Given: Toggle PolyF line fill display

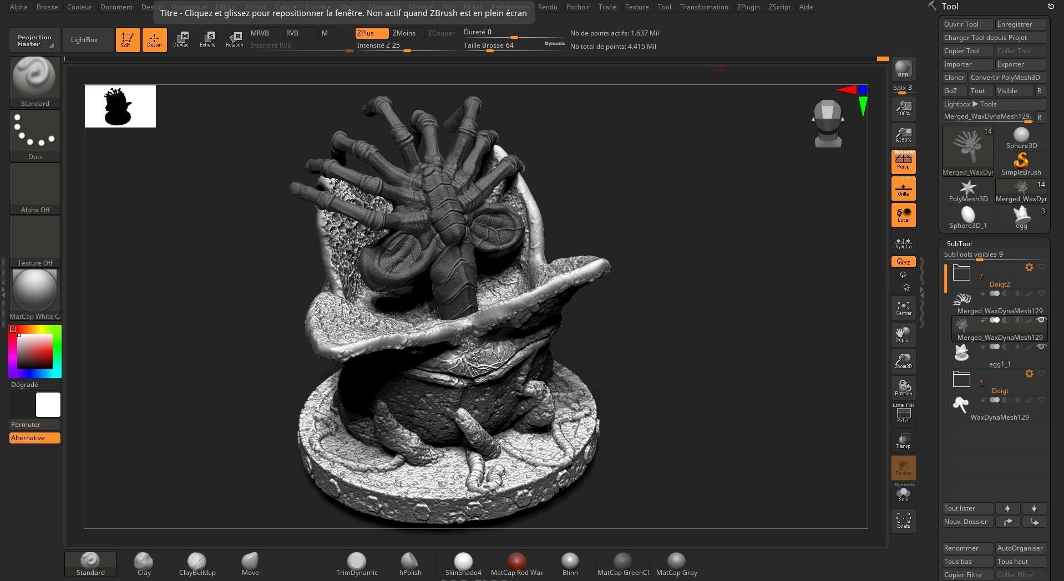Looking at the screenshot, I should [903, 414].
